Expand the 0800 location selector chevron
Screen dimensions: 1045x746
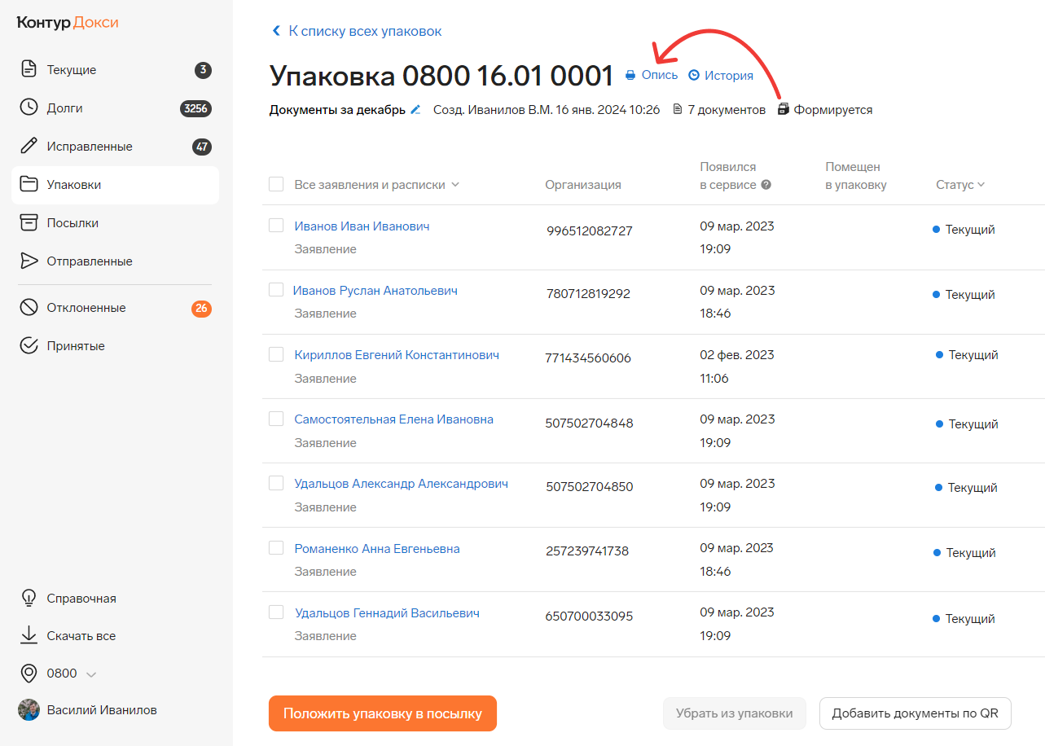click(x=91, y=674)
